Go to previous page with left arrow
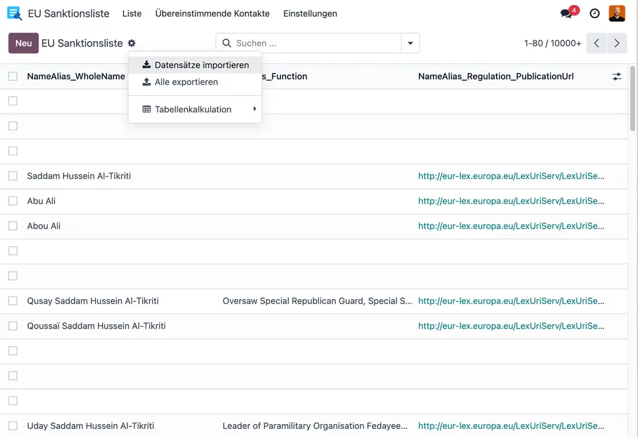Image resolution: width=638 pixels, height=437 pixels. 596,43
